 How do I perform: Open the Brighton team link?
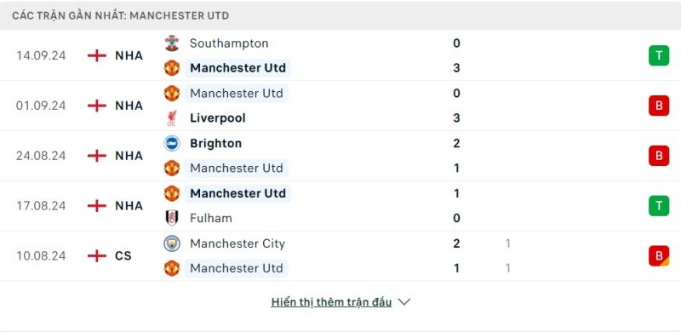point(216,143)
